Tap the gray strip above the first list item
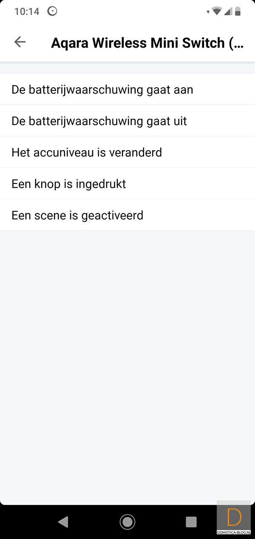 [127, 68]
